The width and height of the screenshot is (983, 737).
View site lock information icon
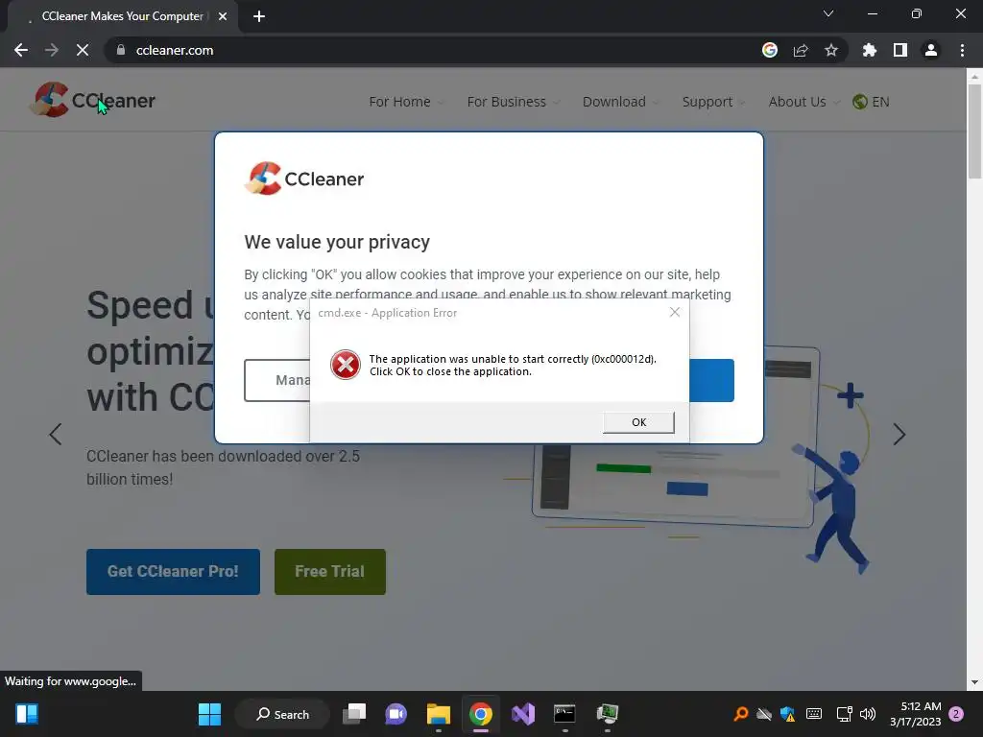tap(121, 50)
